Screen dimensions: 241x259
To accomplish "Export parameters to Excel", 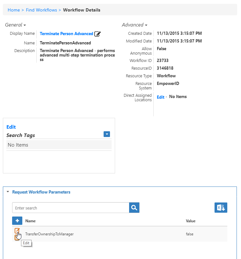I will click(x=221, y=208).
